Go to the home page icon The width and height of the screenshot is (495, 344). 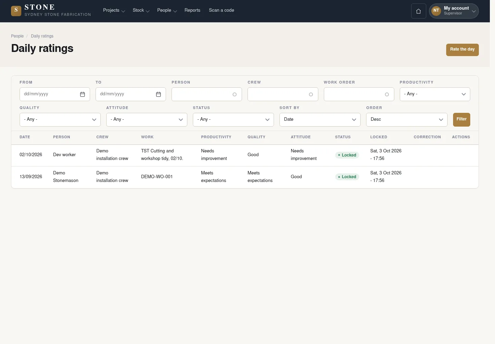click(x=419, y=11)
